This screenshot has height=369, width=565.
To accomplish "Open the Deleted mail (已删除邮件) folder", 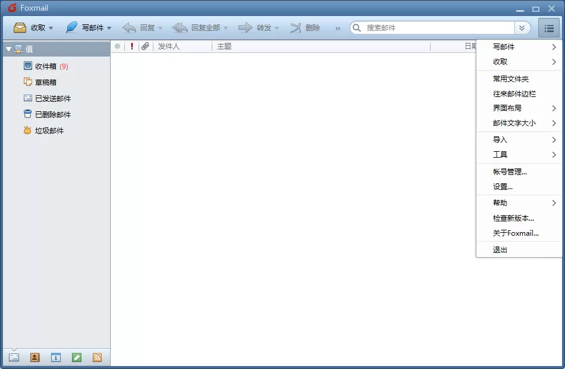I will click(47, 114).
